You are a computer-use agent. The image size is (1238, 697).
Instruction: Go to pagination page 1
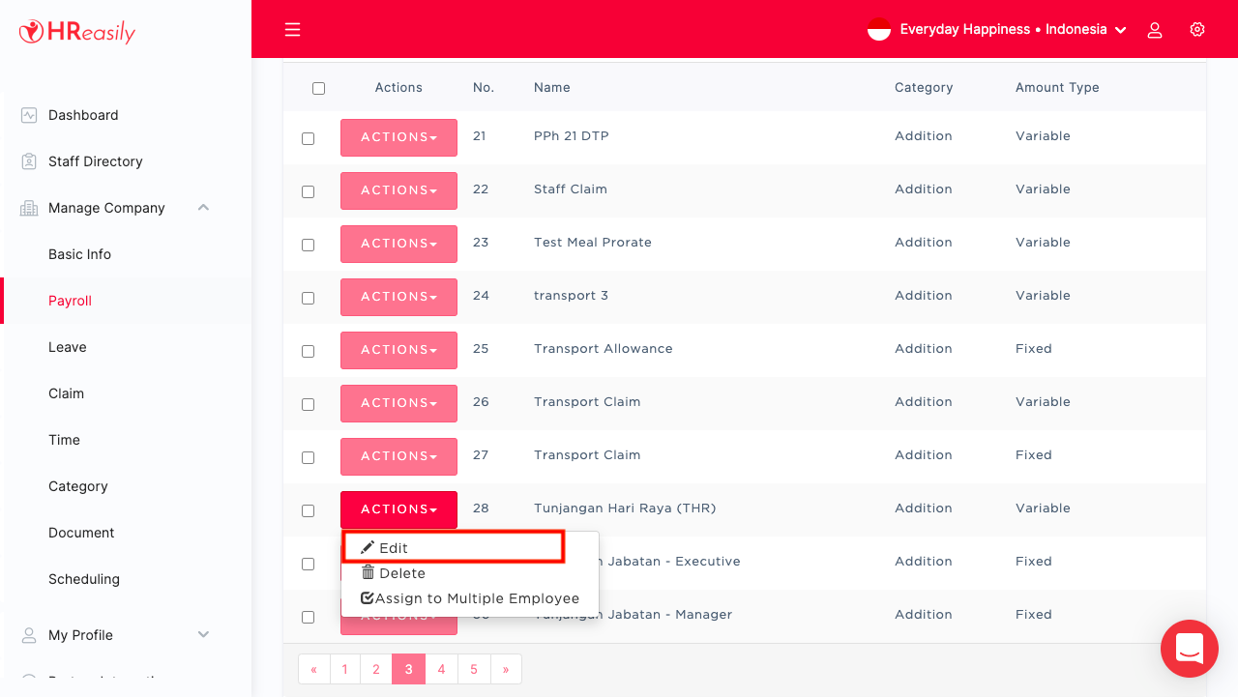click(x=344, y=669)
